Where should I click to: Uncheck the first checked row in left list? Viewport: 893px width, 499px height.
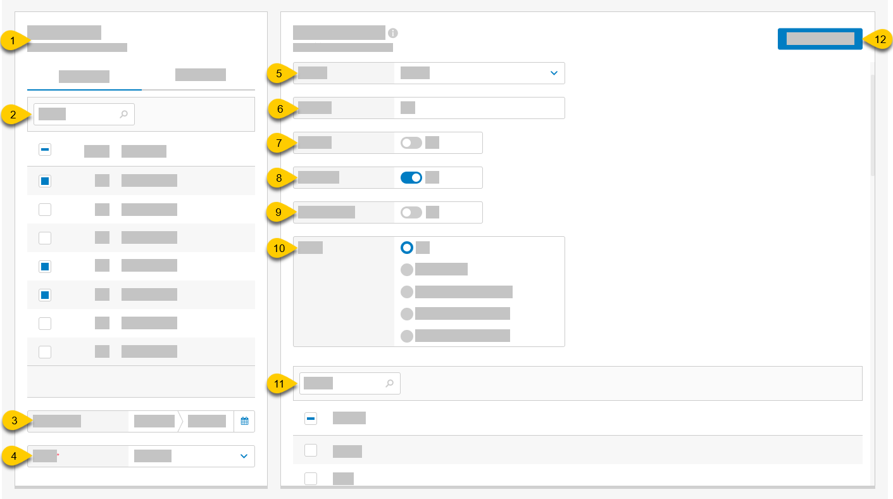44,180
